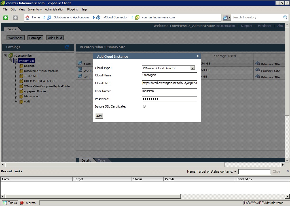Switch to the Details tab
This screenshot has width=290, height=206.
click(x=86, y=160)
